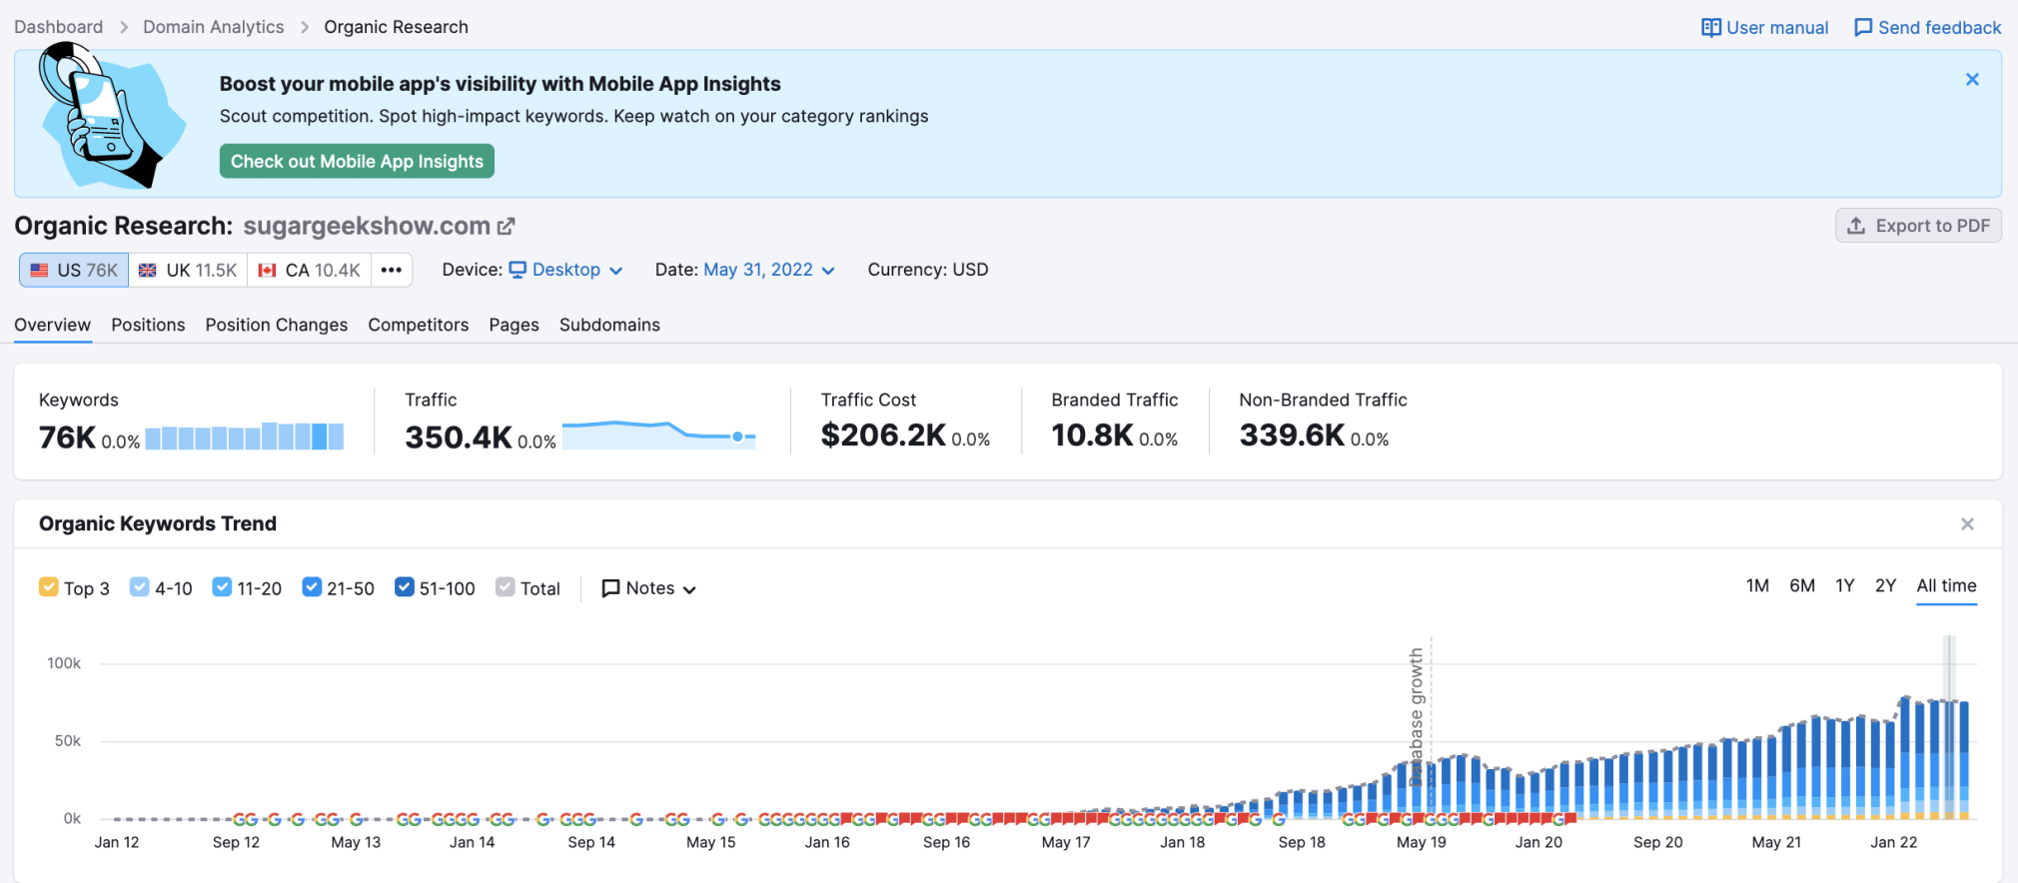Switch to the Positions tab
Screen dimensions: 2018x883
[148, 325]
